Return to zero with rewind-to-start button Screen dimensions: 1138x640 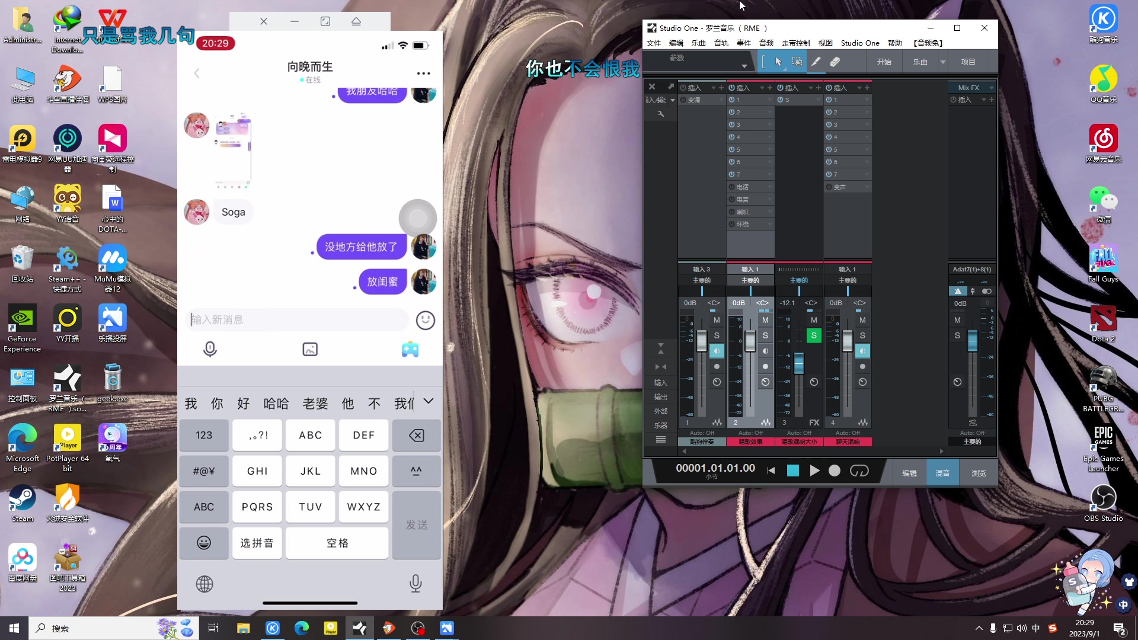(x=771, y=471)
